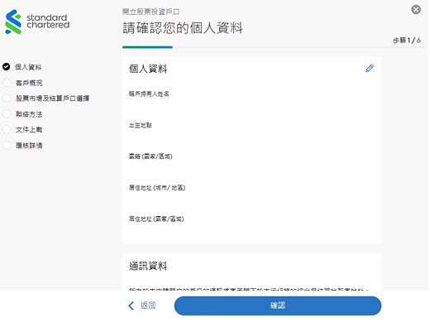The image size is (430, 323).
Task: Open the 覆核詳情 sidebar step
Action: (x=29, y=146)
